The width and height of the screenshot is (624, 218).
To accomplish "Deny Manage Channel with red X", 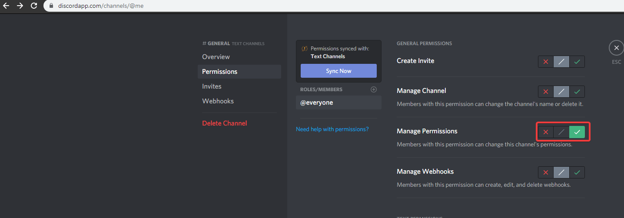I will pyautogui.click(x=546, y=92).
